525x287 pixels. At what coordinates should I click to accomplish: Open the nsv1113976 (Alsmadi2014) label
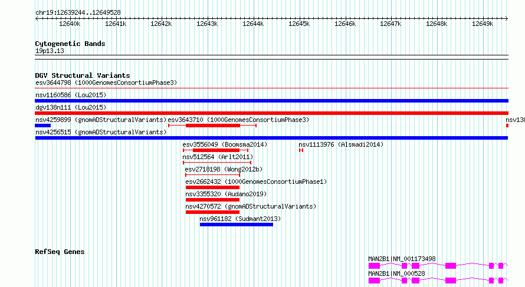click(x=341, y=144)
